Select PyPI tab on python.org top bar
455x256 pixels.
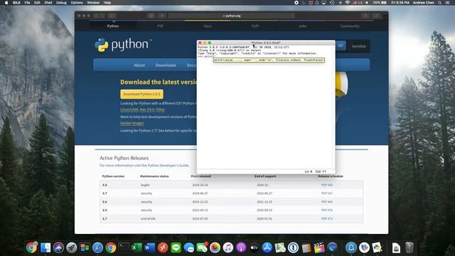coord(255,26)
